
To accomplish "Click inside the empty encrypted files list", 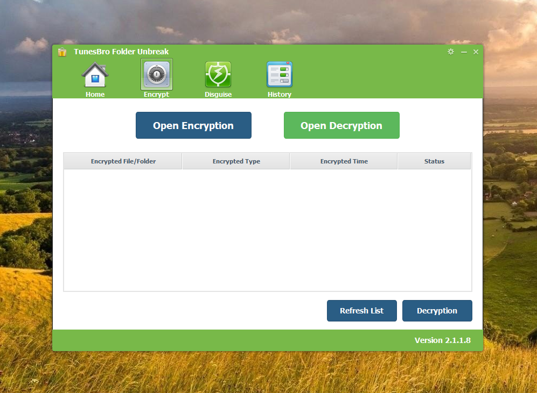I will pos(267,230).
